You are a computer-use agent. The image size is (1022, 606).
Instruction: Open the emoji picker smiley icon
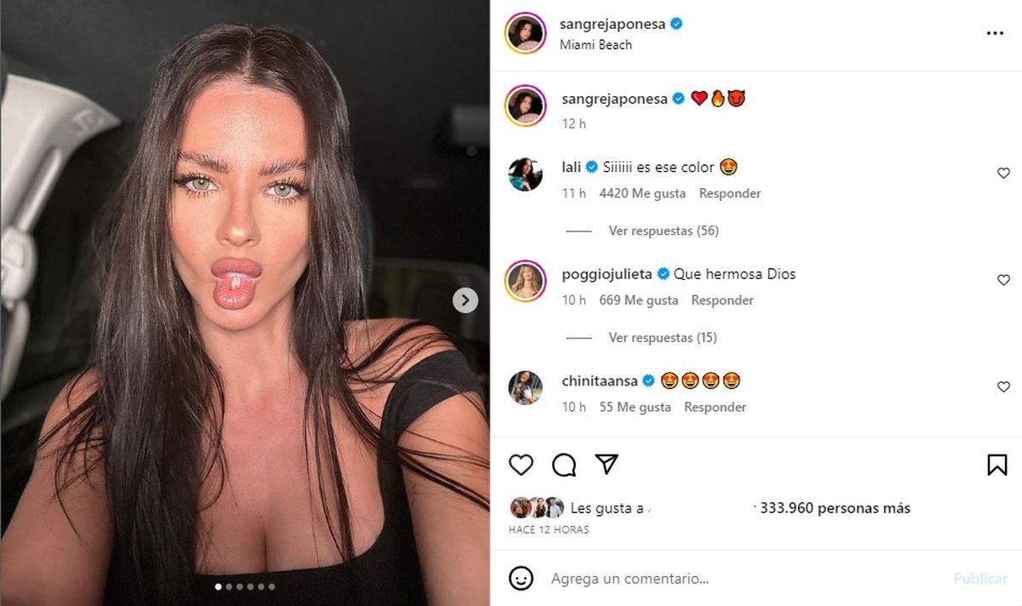(521, 579)
